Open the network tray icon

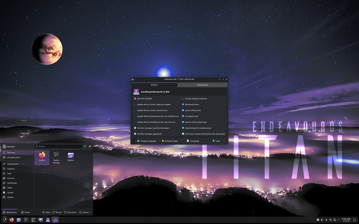(330, 220)
